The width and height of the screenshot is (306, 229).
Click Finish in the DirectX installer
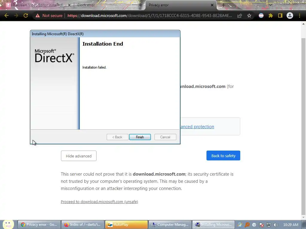tap(140, 137)
